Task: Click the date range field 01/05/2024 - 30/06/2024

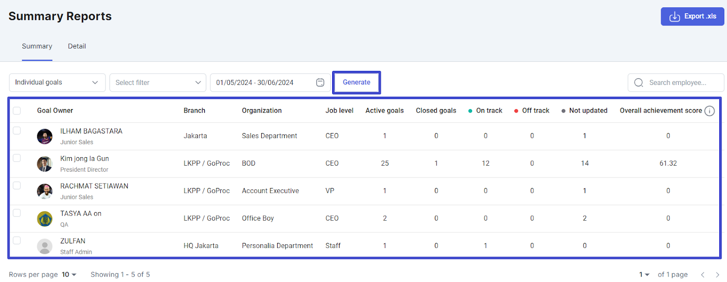Action: [270, 83]
